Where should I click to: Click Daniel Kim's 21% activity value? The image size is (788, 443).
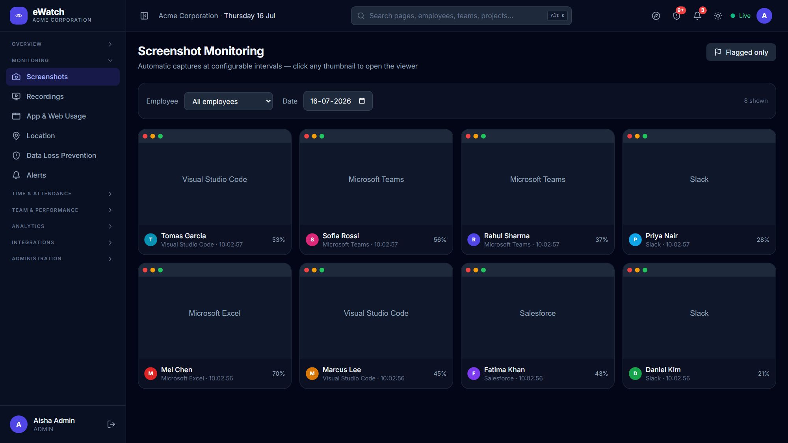point(764,374)
